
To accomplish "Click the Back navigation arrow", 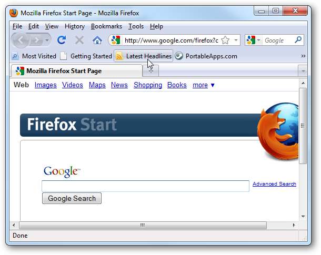I will click(21, 40).
